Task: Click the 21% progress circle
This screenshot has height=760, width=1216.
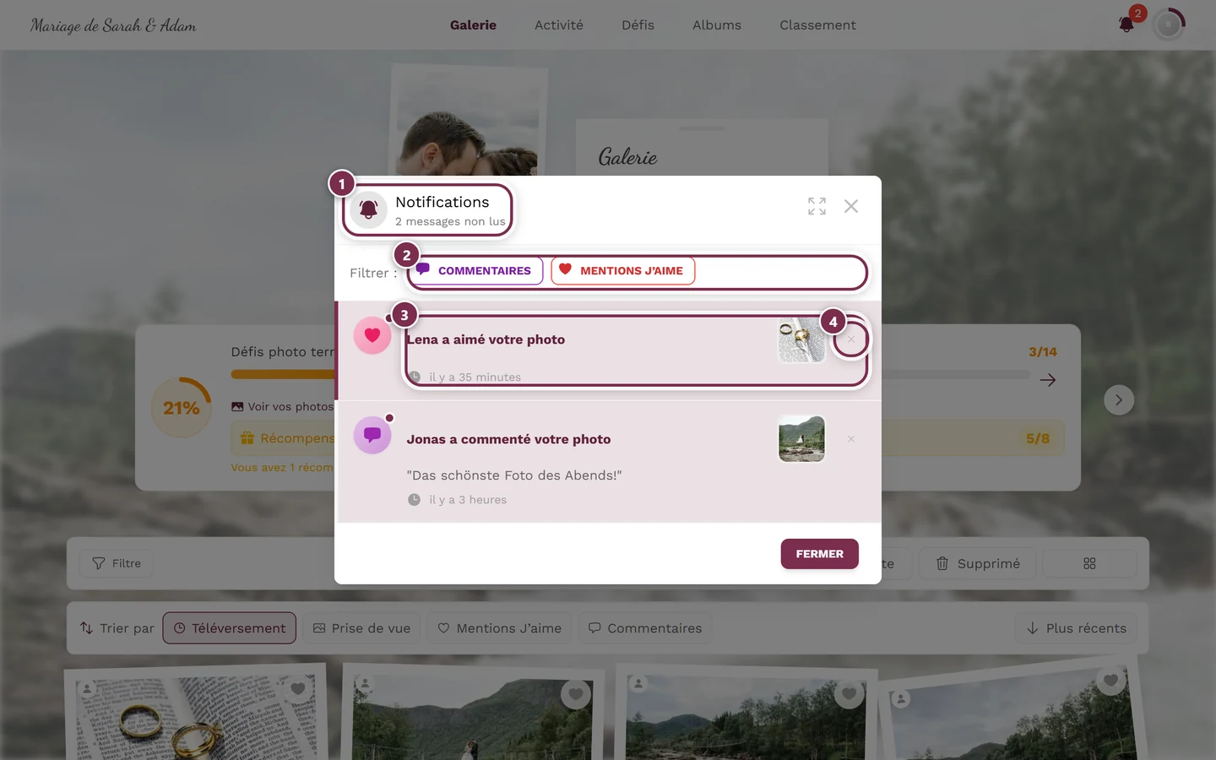Action: coord(182,408)
